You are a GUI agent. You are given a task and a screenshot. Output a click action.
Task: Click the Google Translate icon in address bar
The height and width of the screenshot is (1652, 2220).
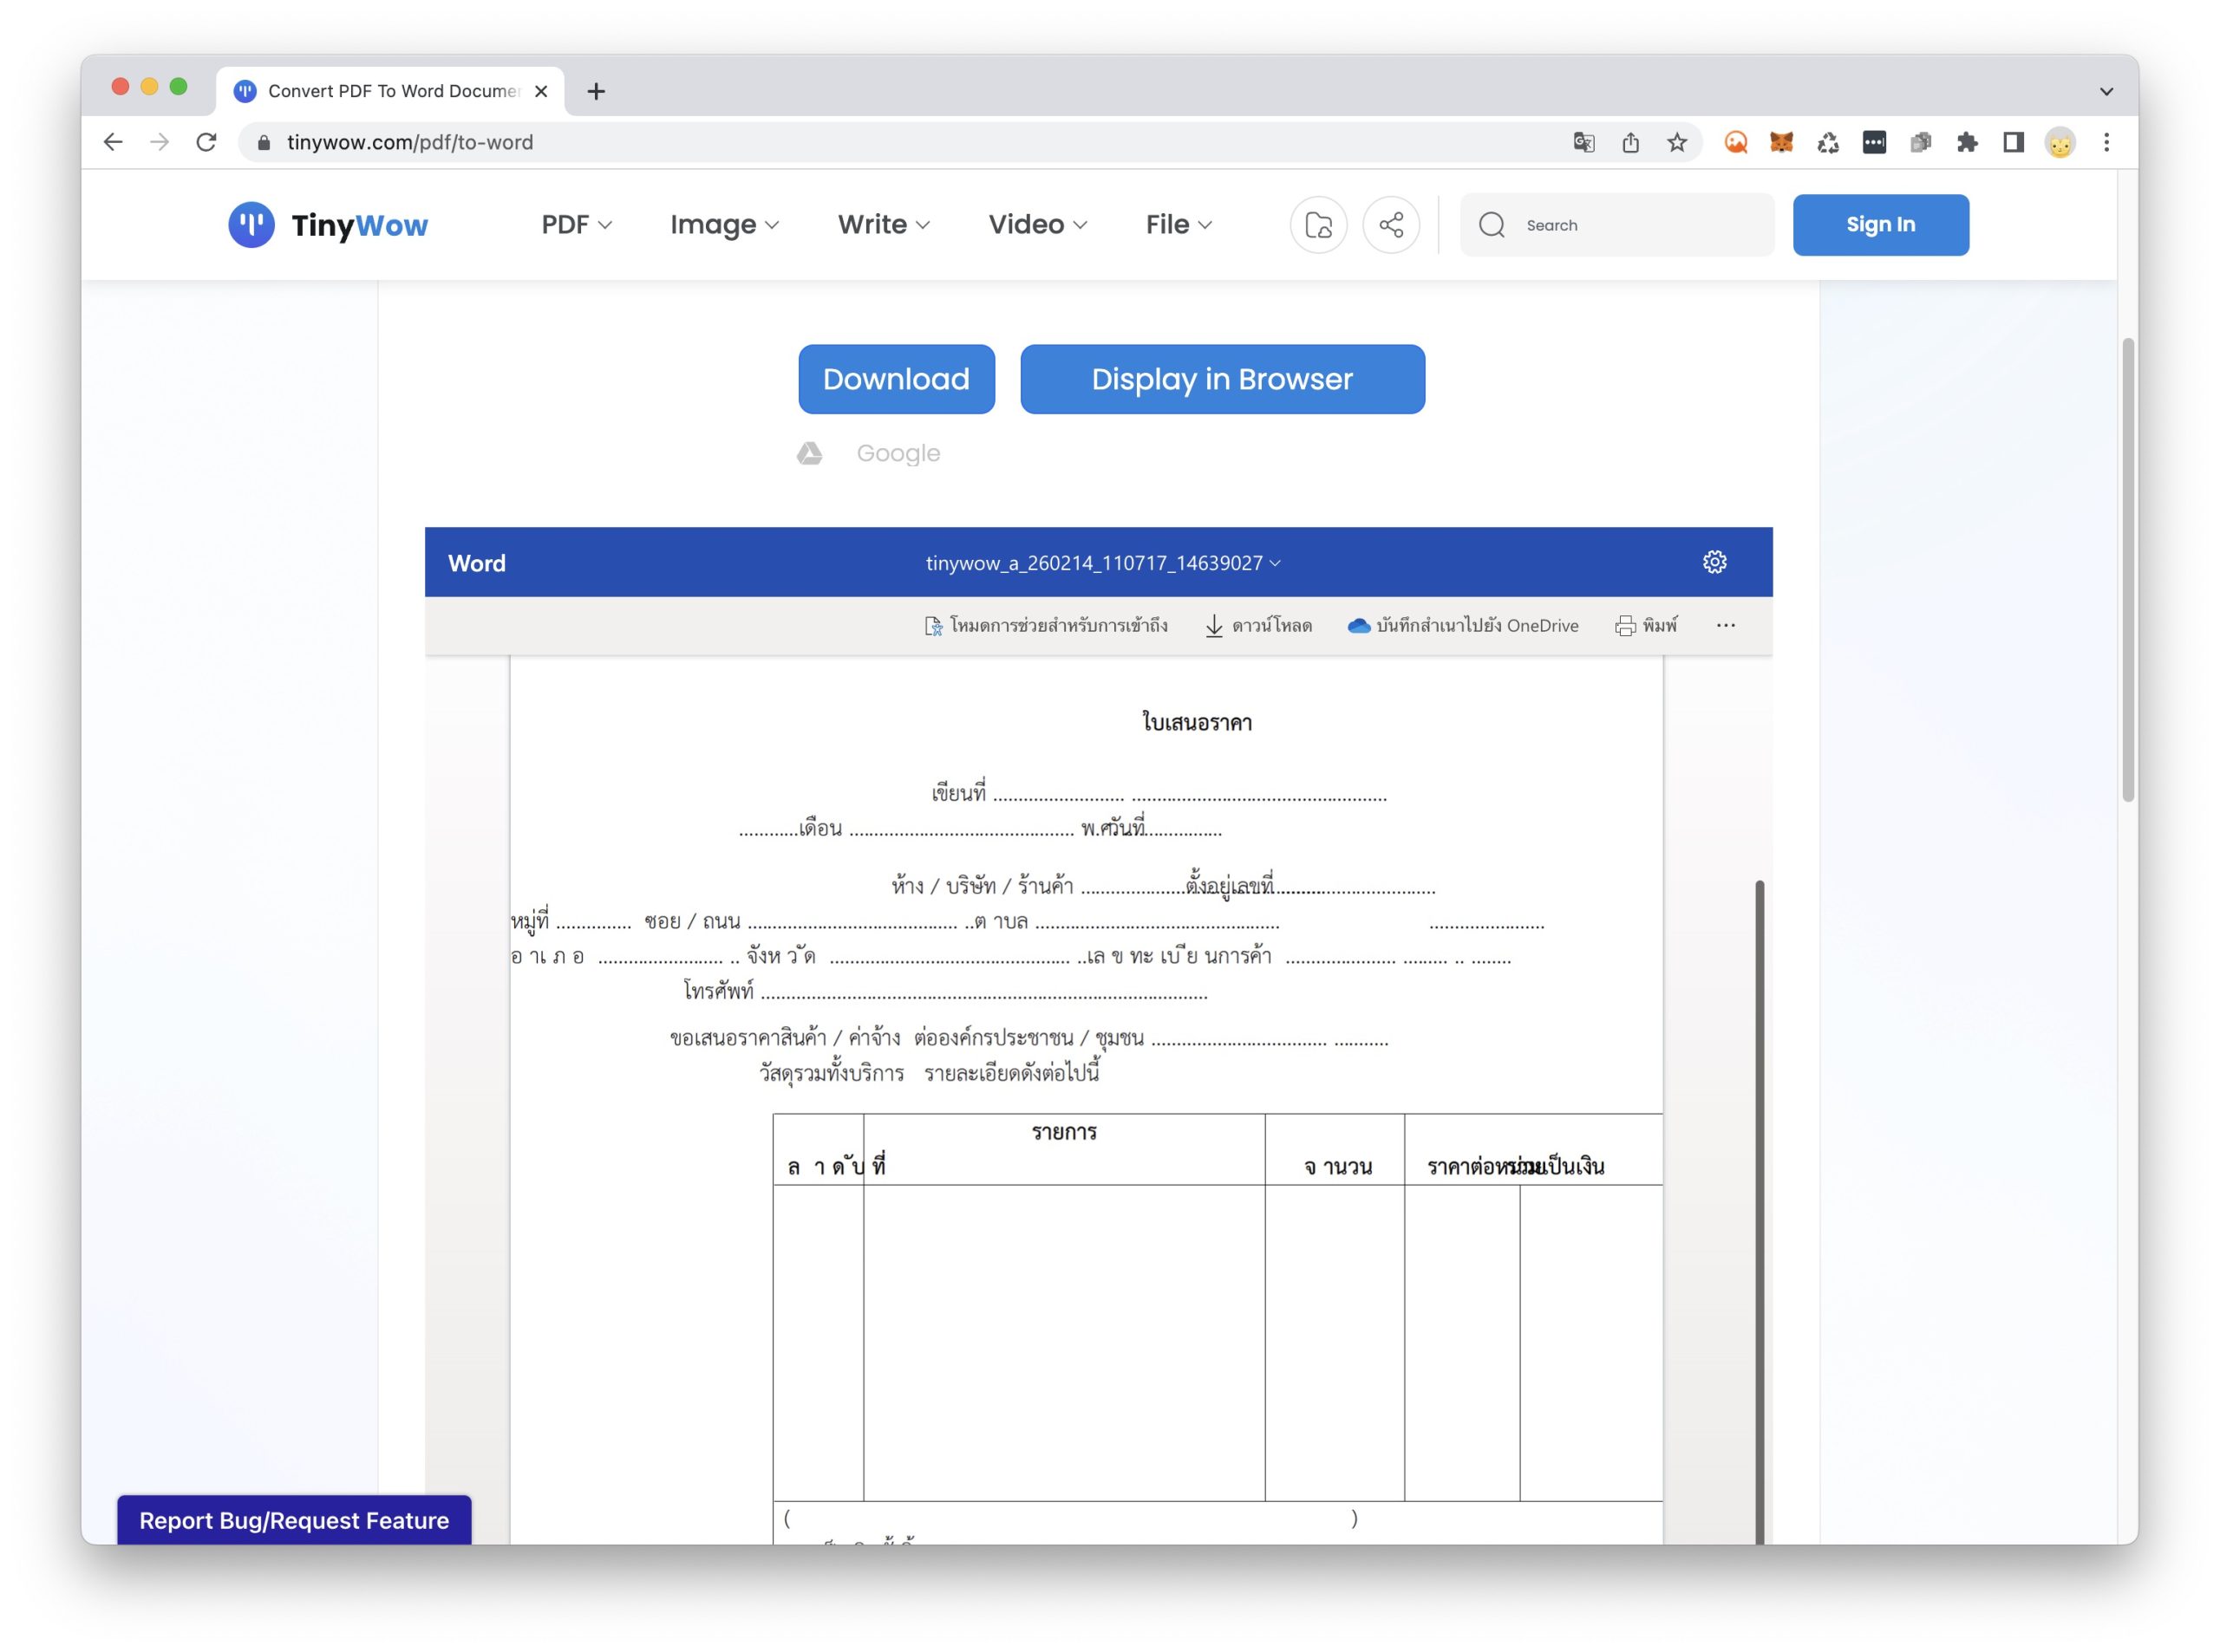coord(1583,142)
